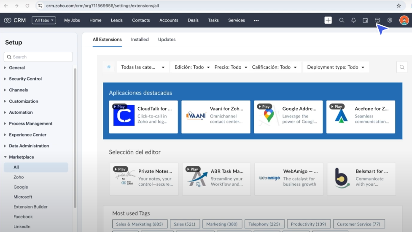Open the WebAmigo app logo
This screenshot has width=412, height=232.
[269, 178]
